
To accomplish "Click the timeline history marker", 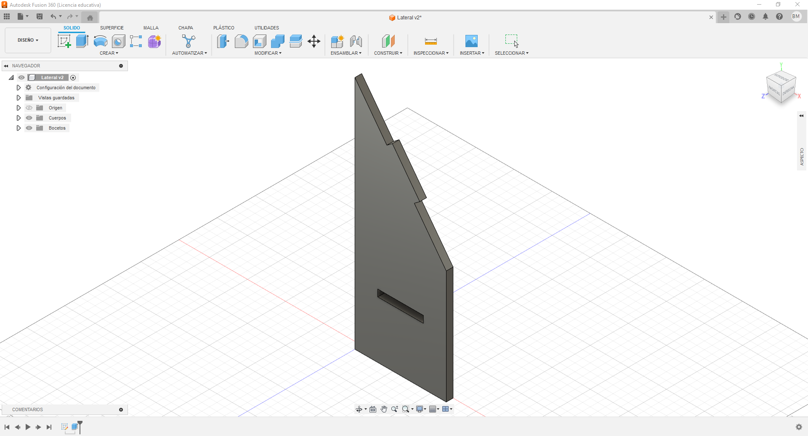I will click(x=80, y=427).
